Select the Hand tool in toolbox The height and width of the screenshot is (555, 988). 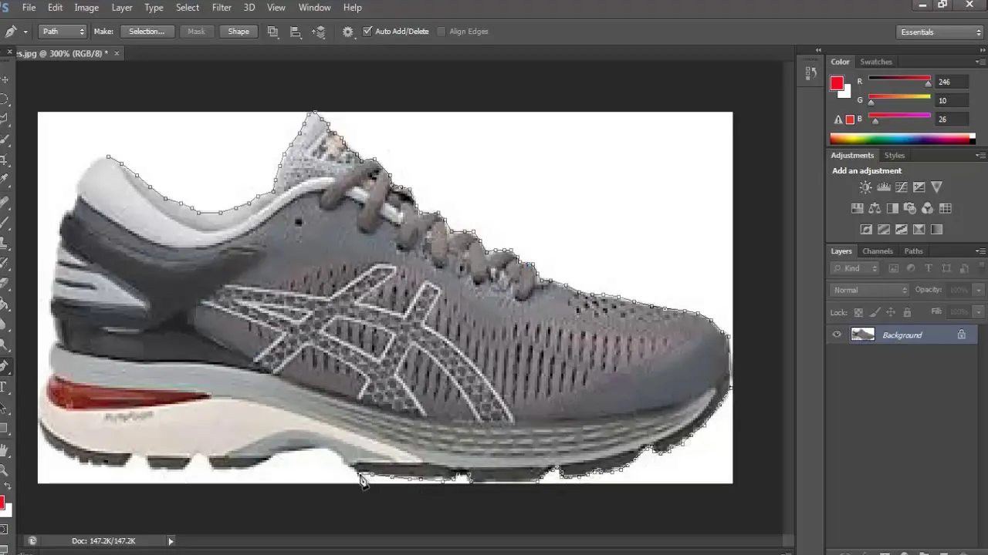pos(4,450)
